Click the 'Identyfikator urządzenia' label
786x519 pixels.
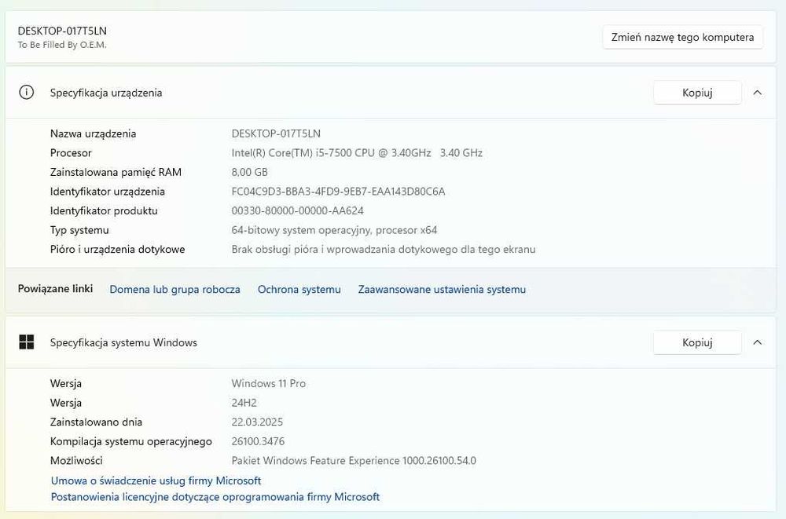107,192
